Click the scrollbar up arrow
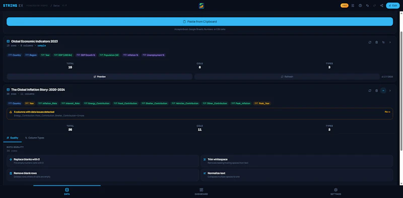The height and width of the screenshot is (198, 403). (x=401, y=13)
